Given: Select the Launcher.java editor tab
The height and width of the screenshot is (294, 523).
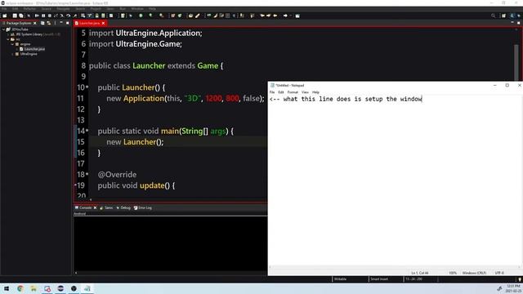Looking at the screenshot, I should [89, 23].
